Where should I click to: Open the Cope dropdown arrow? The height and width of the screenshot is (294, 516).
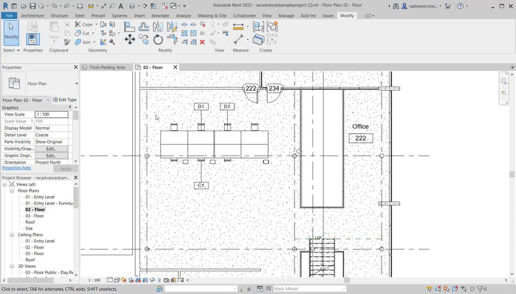click(x=96, y=25)
